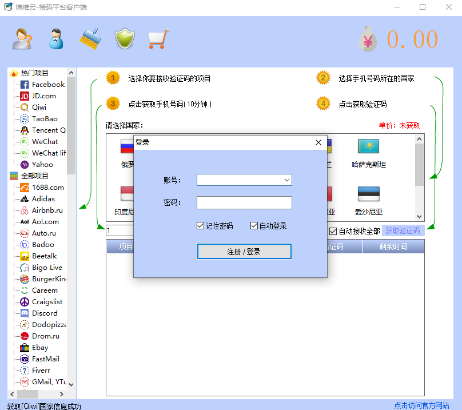Click the 密码 password input field

(x=244, y=202)
